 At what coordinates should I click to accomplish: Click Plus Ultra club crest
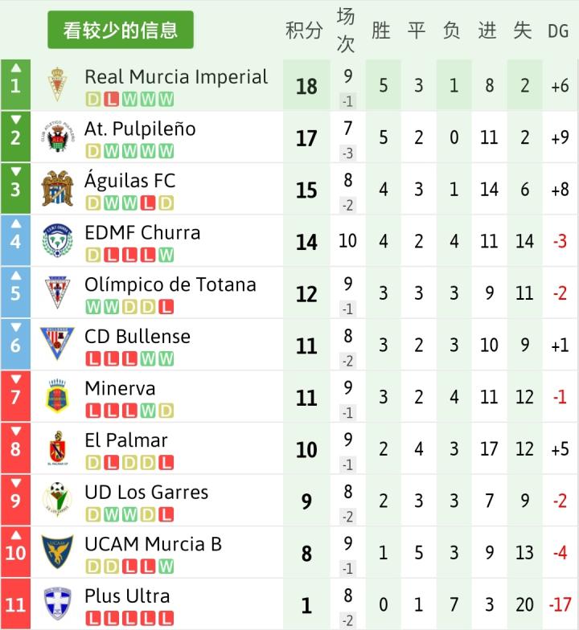pyautogui.click(x=57, y=604)
